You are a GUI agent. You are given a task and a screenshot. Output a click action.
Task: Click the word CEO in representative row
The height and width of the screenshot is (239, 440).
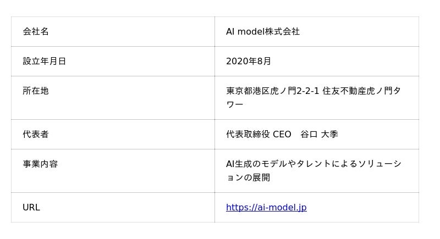(x=282, y=135)
